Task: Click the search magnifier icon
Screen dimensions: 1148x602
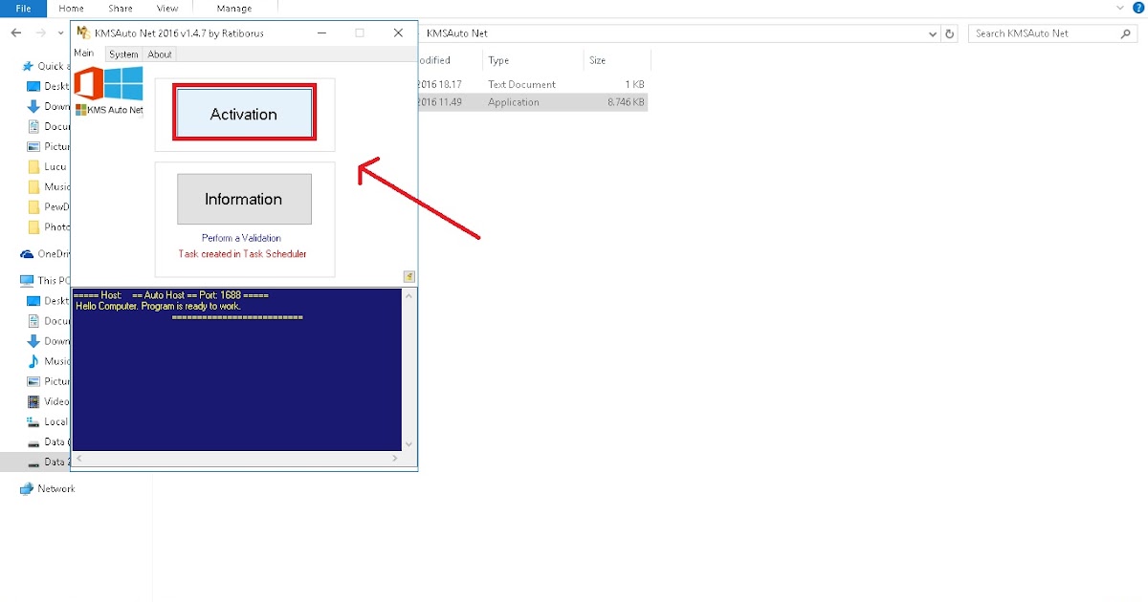Action: point(1126,33)
